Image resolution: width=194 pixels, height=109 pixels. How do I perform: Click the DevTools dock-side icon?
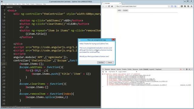coord(189,69)
